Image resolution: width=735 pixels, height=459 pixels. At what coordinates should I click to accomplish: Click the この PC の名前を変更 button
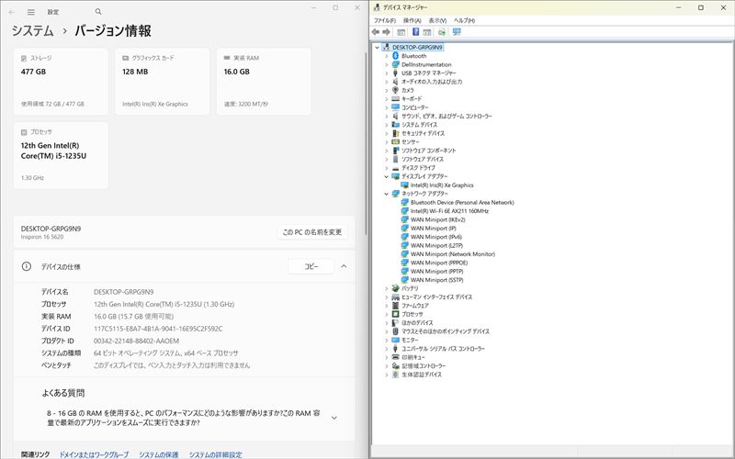[x=312, y=232]
